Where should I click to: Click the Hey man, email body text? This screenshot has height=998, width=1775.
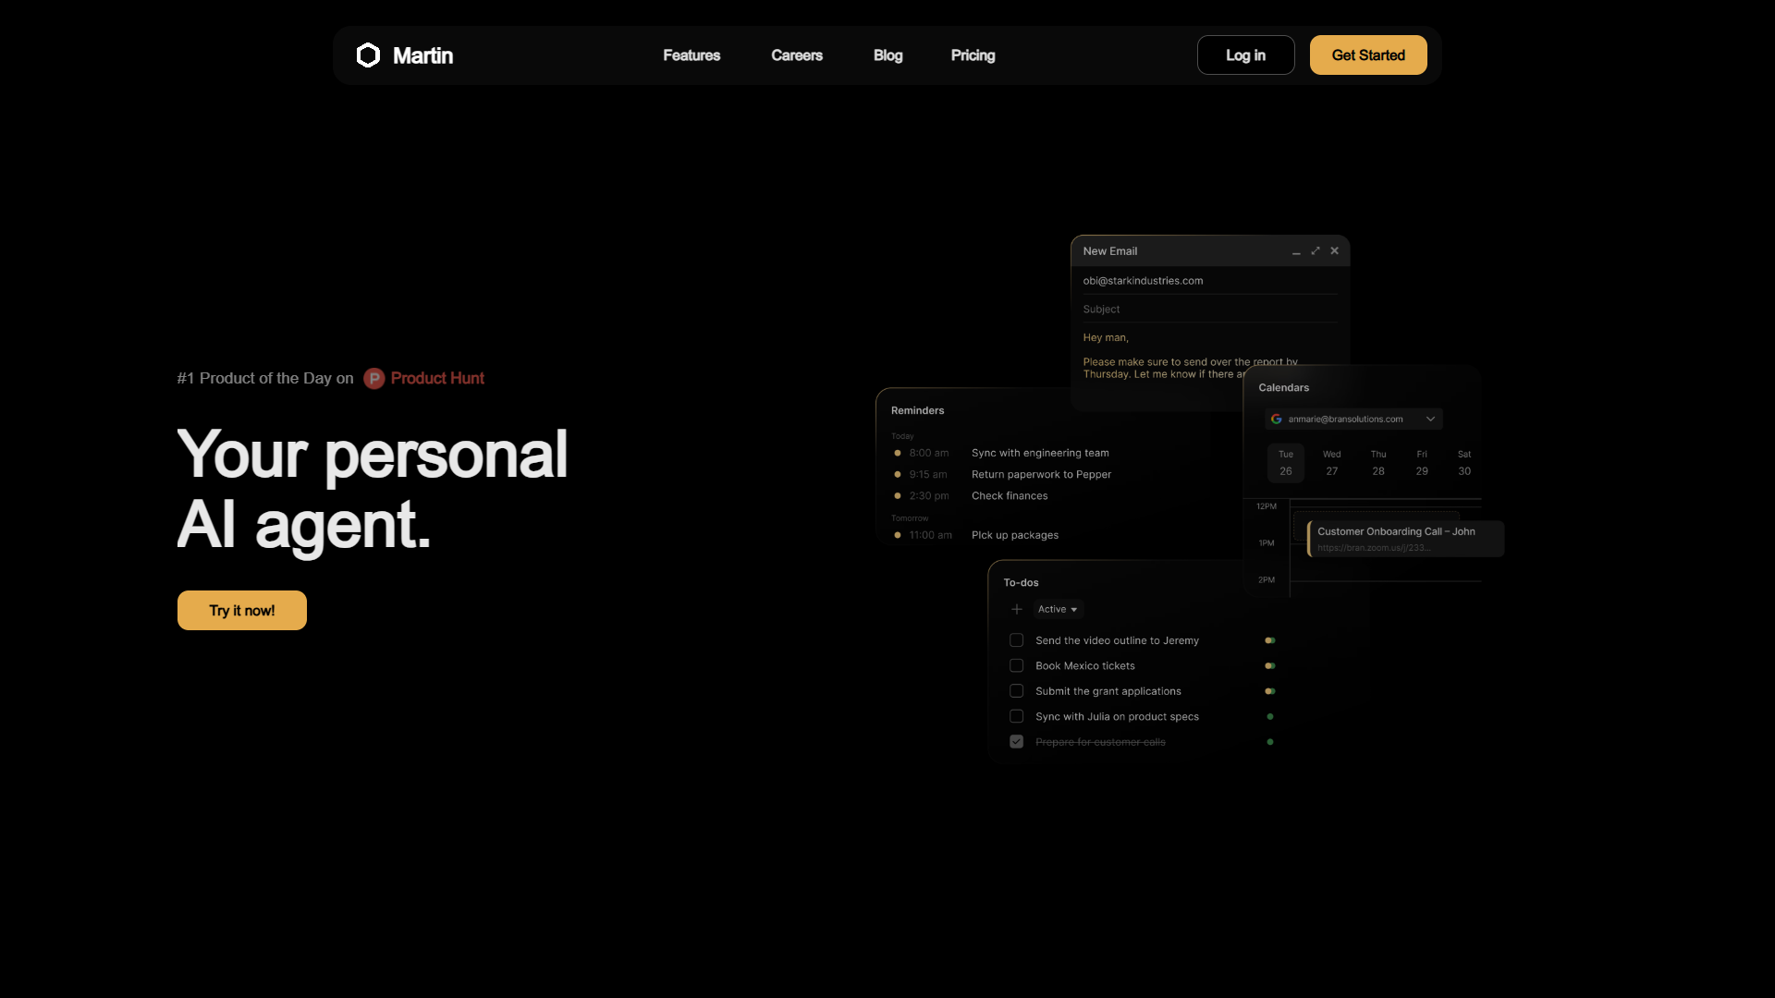point(1106,338)
